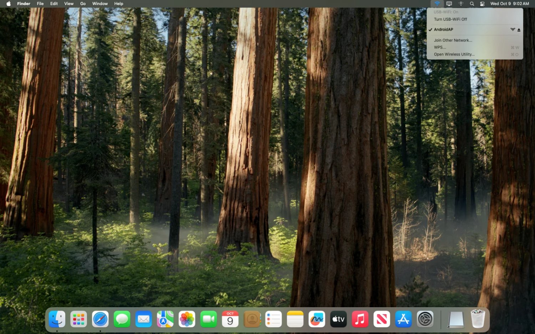Click the USB-WiFi menu bar icon
The width and height of the screenshot is (535, 334).
[437, 4]
